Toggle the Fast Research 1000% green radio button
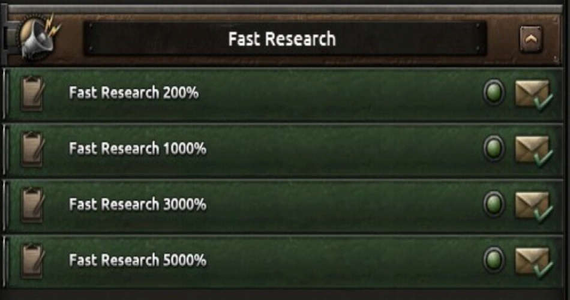 point(494,148)
